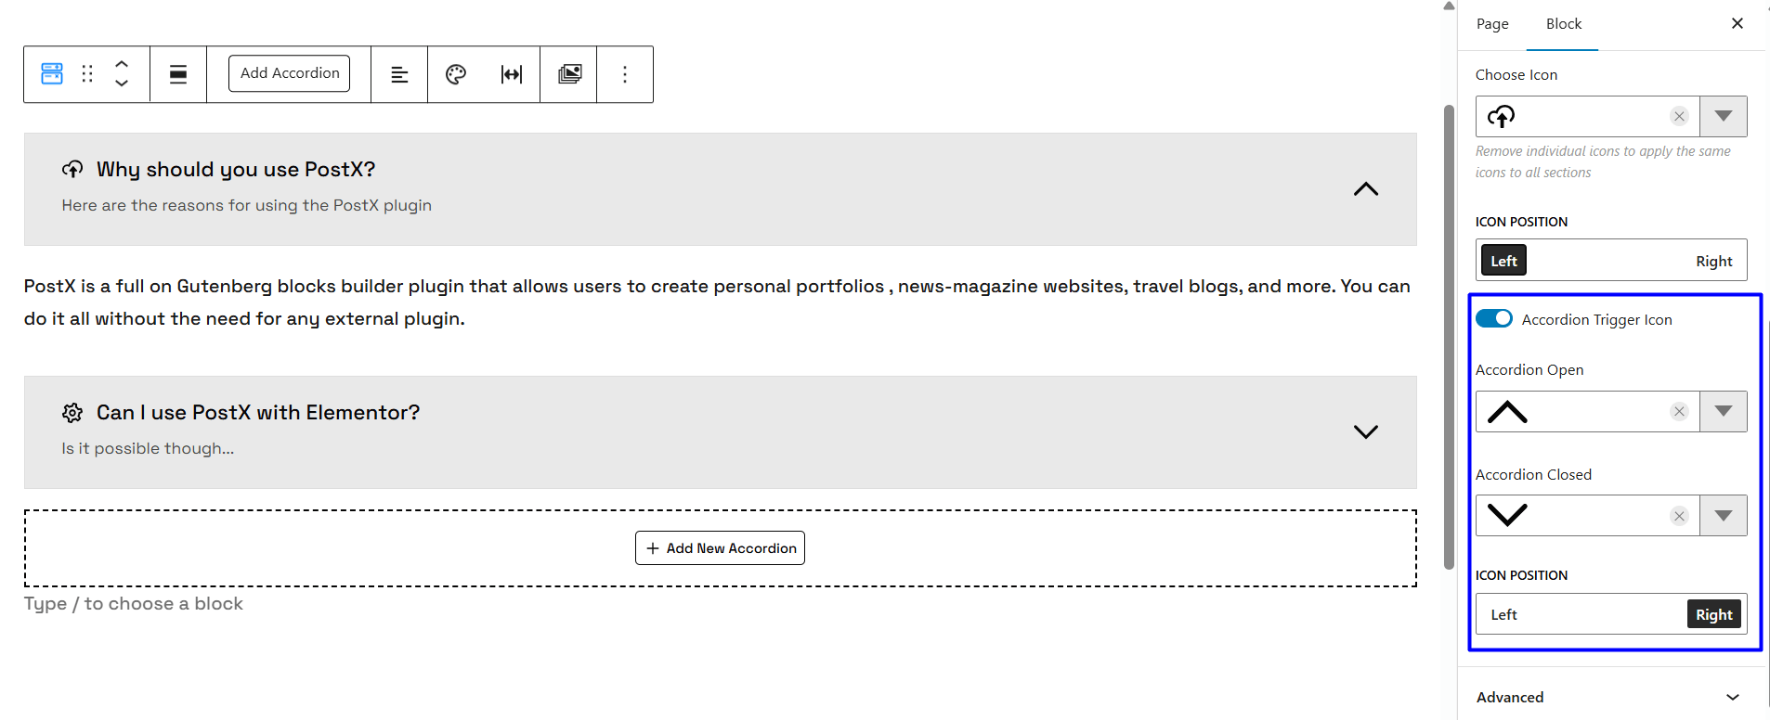
Task: Click the megaphone icon next to PostX heading
Action: click(72, 169)
